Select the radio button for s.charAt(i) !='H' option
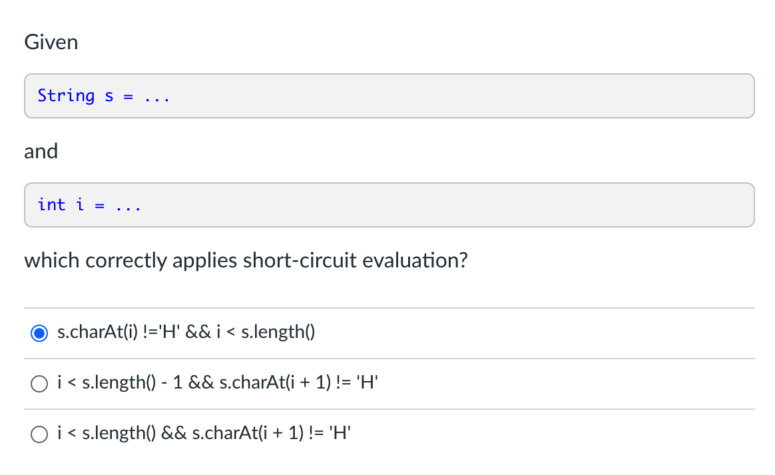775x475 pixels. 39,333
